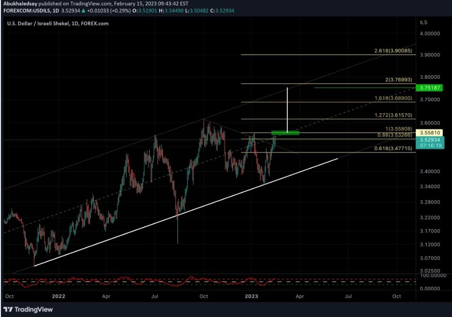Click the TradingView logo icon
The height and width of the screenshot is (317, 452).
click(8, 309)
